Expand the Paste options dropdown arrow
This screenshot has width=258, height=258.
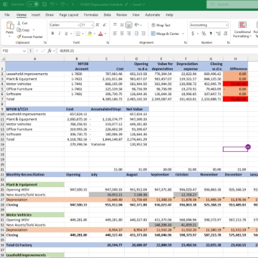9,37
